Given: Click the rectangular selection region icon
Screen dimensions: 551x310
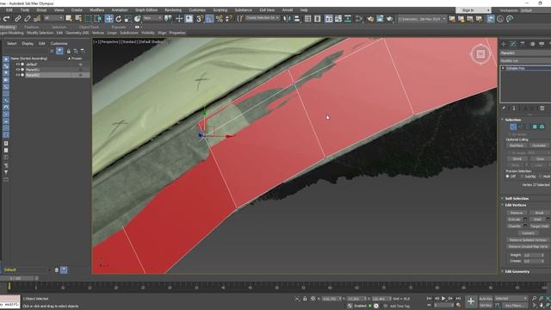Looking at the screenshot, I should [x=88, y=19].
